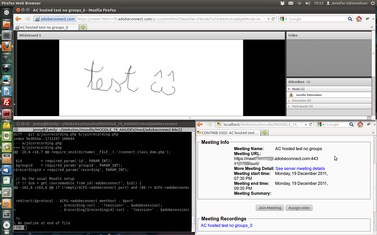The image size is (377, 235).
Task: Reload the Adobe Connect page
Action: (273, 19)
